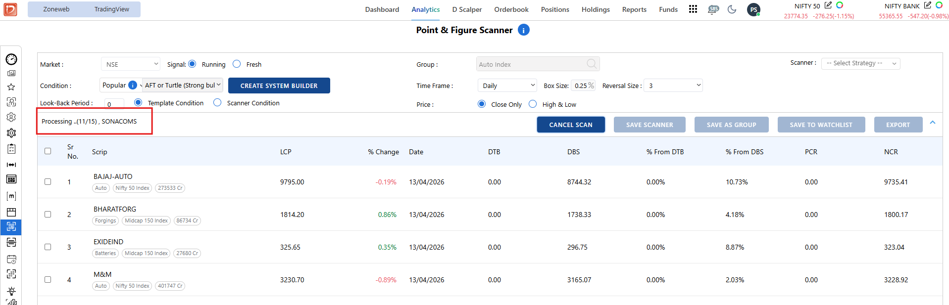Switch to dark mode with moon icon
This screenshot has width=949, height=305.
pyautogui.click(x=732, y=9)
